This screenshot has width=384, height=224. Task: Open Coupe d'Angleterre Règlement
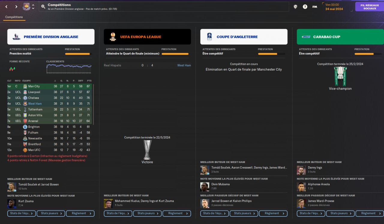273,213
